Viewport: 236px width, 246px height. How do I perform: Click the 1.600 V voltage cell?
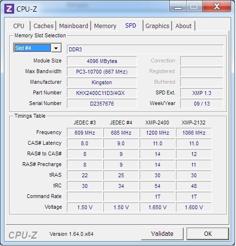coord(194,207)
